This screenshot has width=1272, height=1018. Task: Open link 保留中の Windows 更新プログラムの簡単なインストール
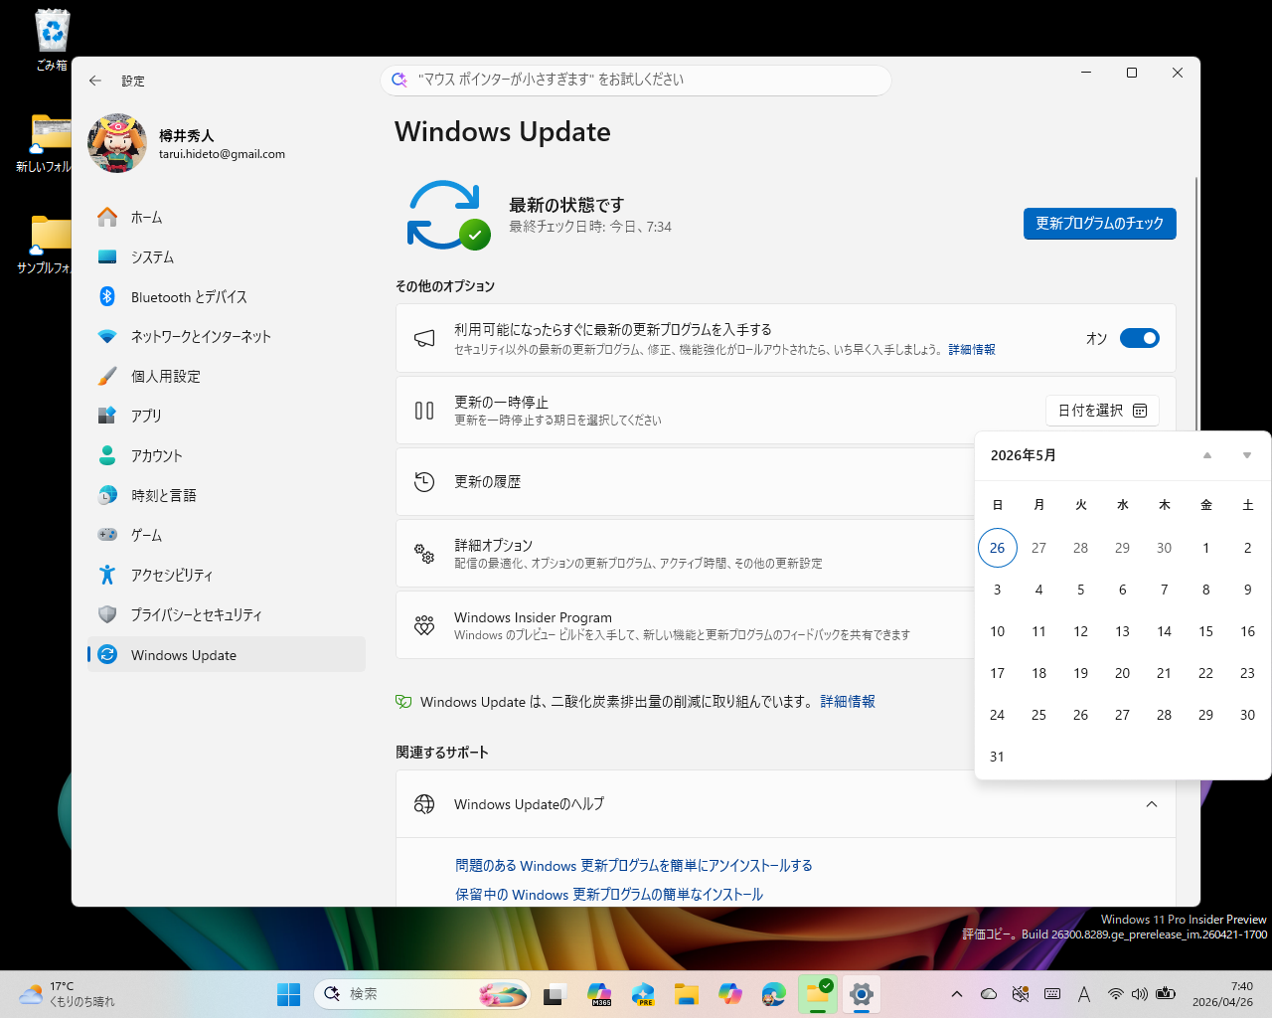[x=609, y=895]
